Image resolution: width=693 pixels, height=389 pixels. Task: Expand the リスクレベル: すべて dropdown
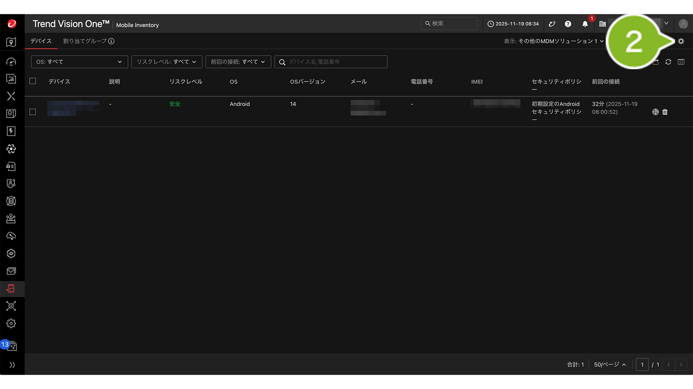166,62
